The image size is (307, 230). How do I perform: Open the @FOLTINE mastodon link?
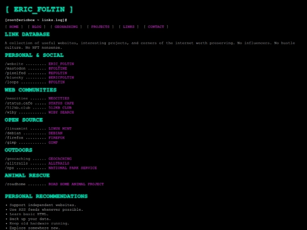point(58,69)
